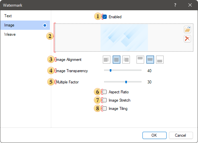198x143 pixels.
Task: Select horizontal center image alignment
Action: pyautogui.click(x=116, y=60)
